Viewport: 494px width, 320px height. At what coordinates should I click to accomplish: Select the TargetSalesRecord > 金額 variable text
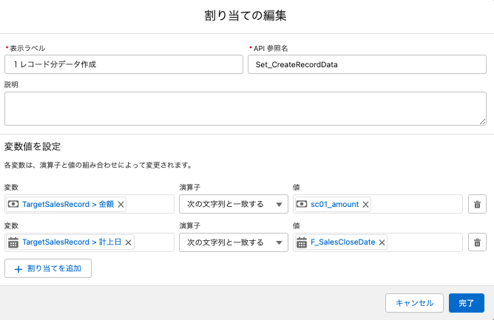(x=68, y=205)
